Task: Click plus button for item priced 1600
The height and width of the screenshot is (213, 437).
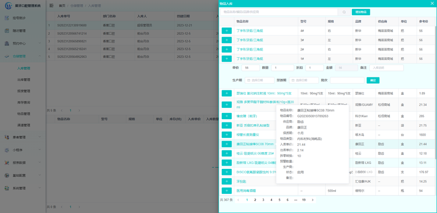Action: 227,135
